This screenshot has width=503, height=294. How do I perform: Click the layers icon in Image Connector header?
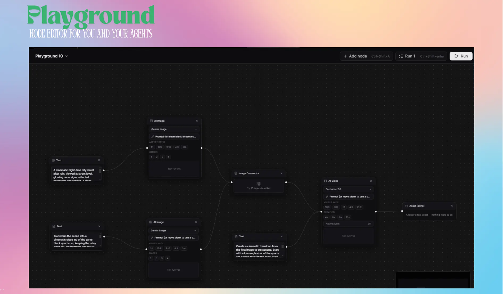click(x=236, y=173)
